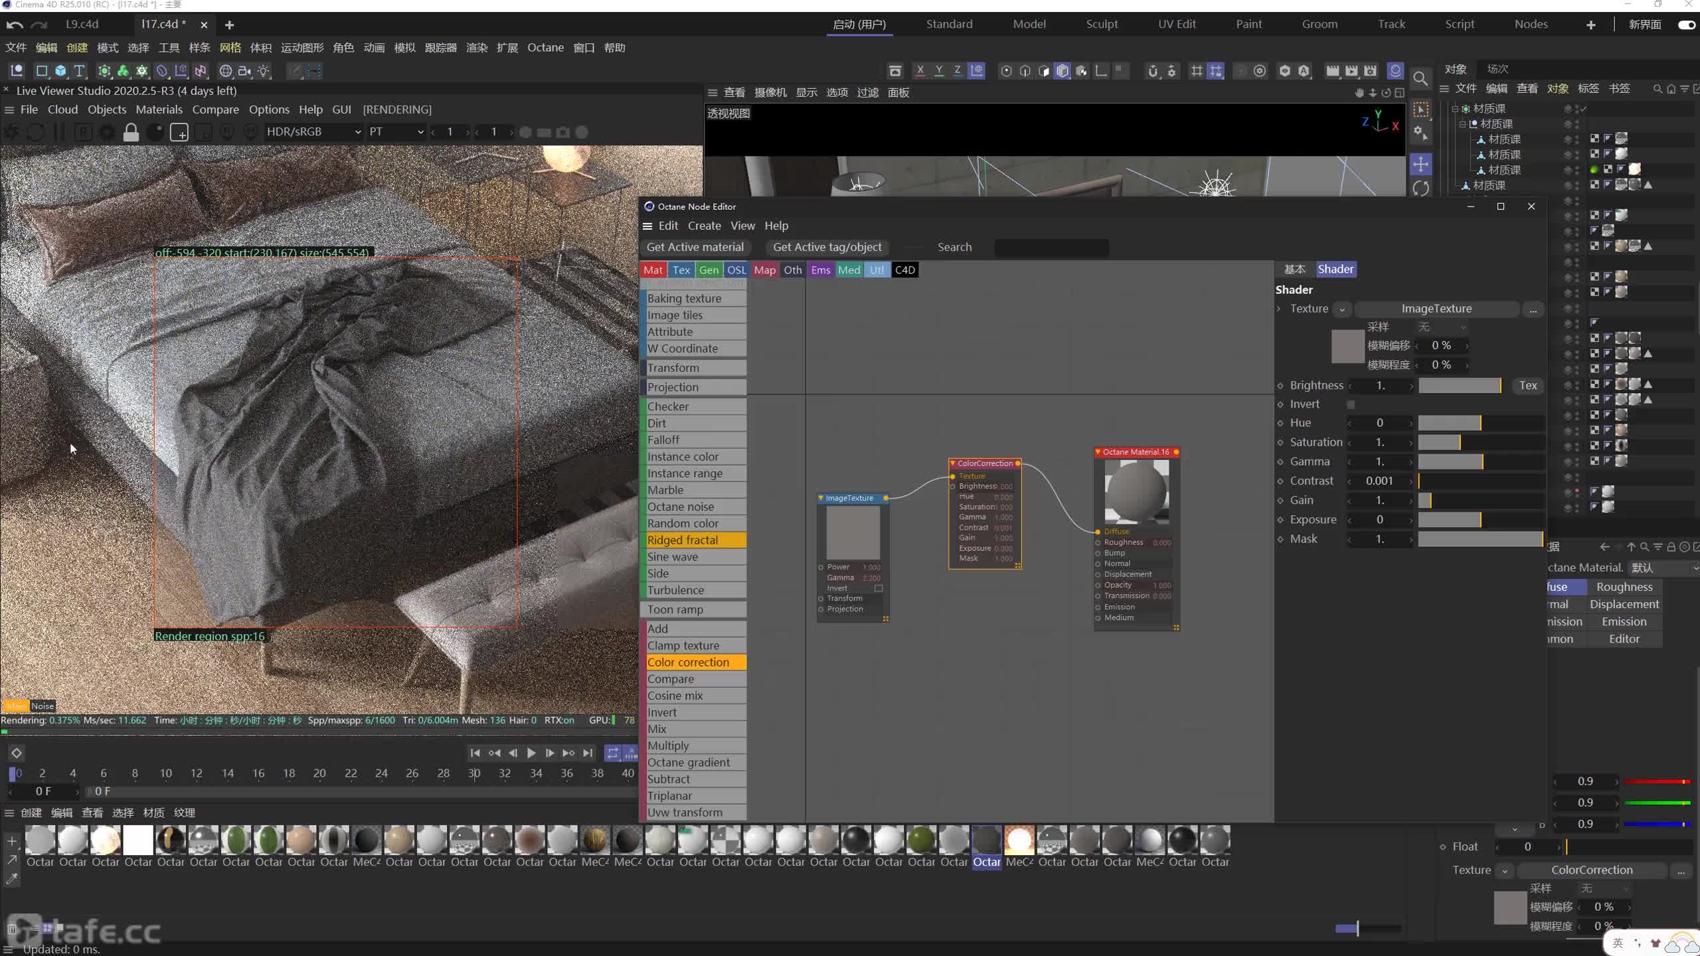Select the Move tool in viewport sidebar

point(1420,164)
